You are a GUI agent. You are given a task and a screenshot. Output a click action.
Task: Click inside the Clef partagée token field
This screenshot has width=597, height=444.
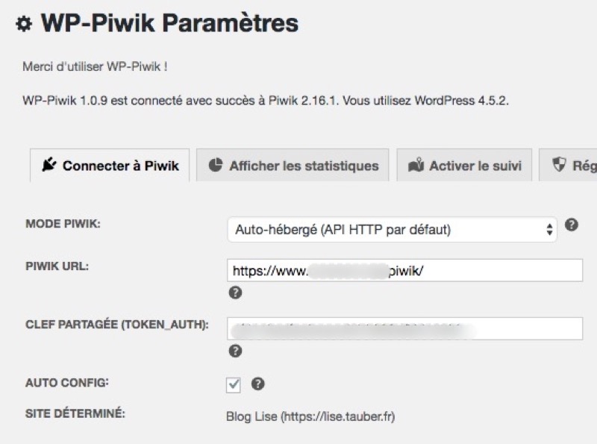404,328
